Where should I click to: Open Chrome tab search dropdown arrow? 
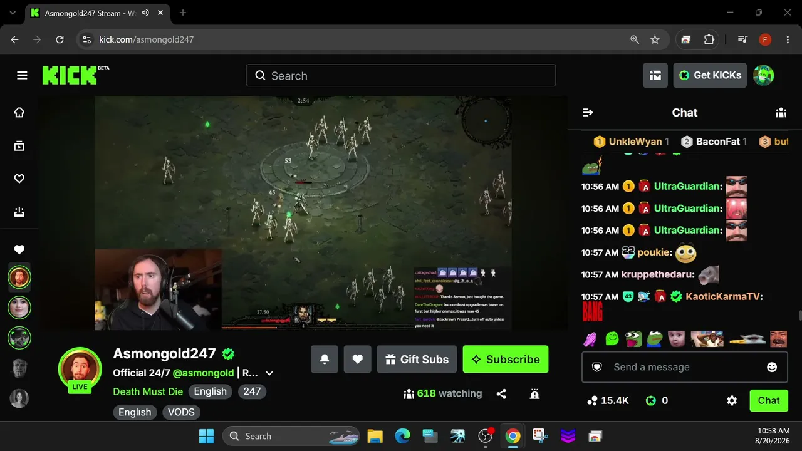[13, 13]
